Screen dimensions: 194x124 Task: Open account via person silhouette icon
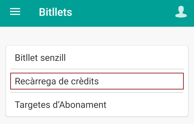tap(181, 12)
